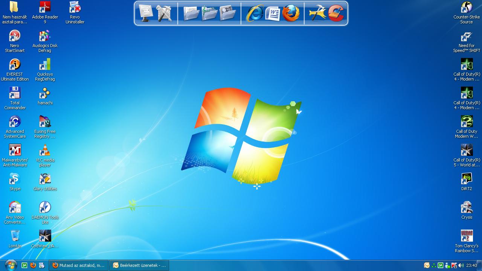Select the Lomtár recycle bin
The width and height of the screenshot is (482, 271).
coord(15,239)
